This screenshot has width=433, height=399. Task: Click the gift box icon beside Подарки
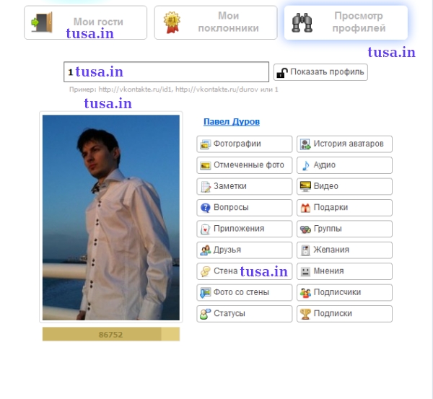tap(305, 208)
